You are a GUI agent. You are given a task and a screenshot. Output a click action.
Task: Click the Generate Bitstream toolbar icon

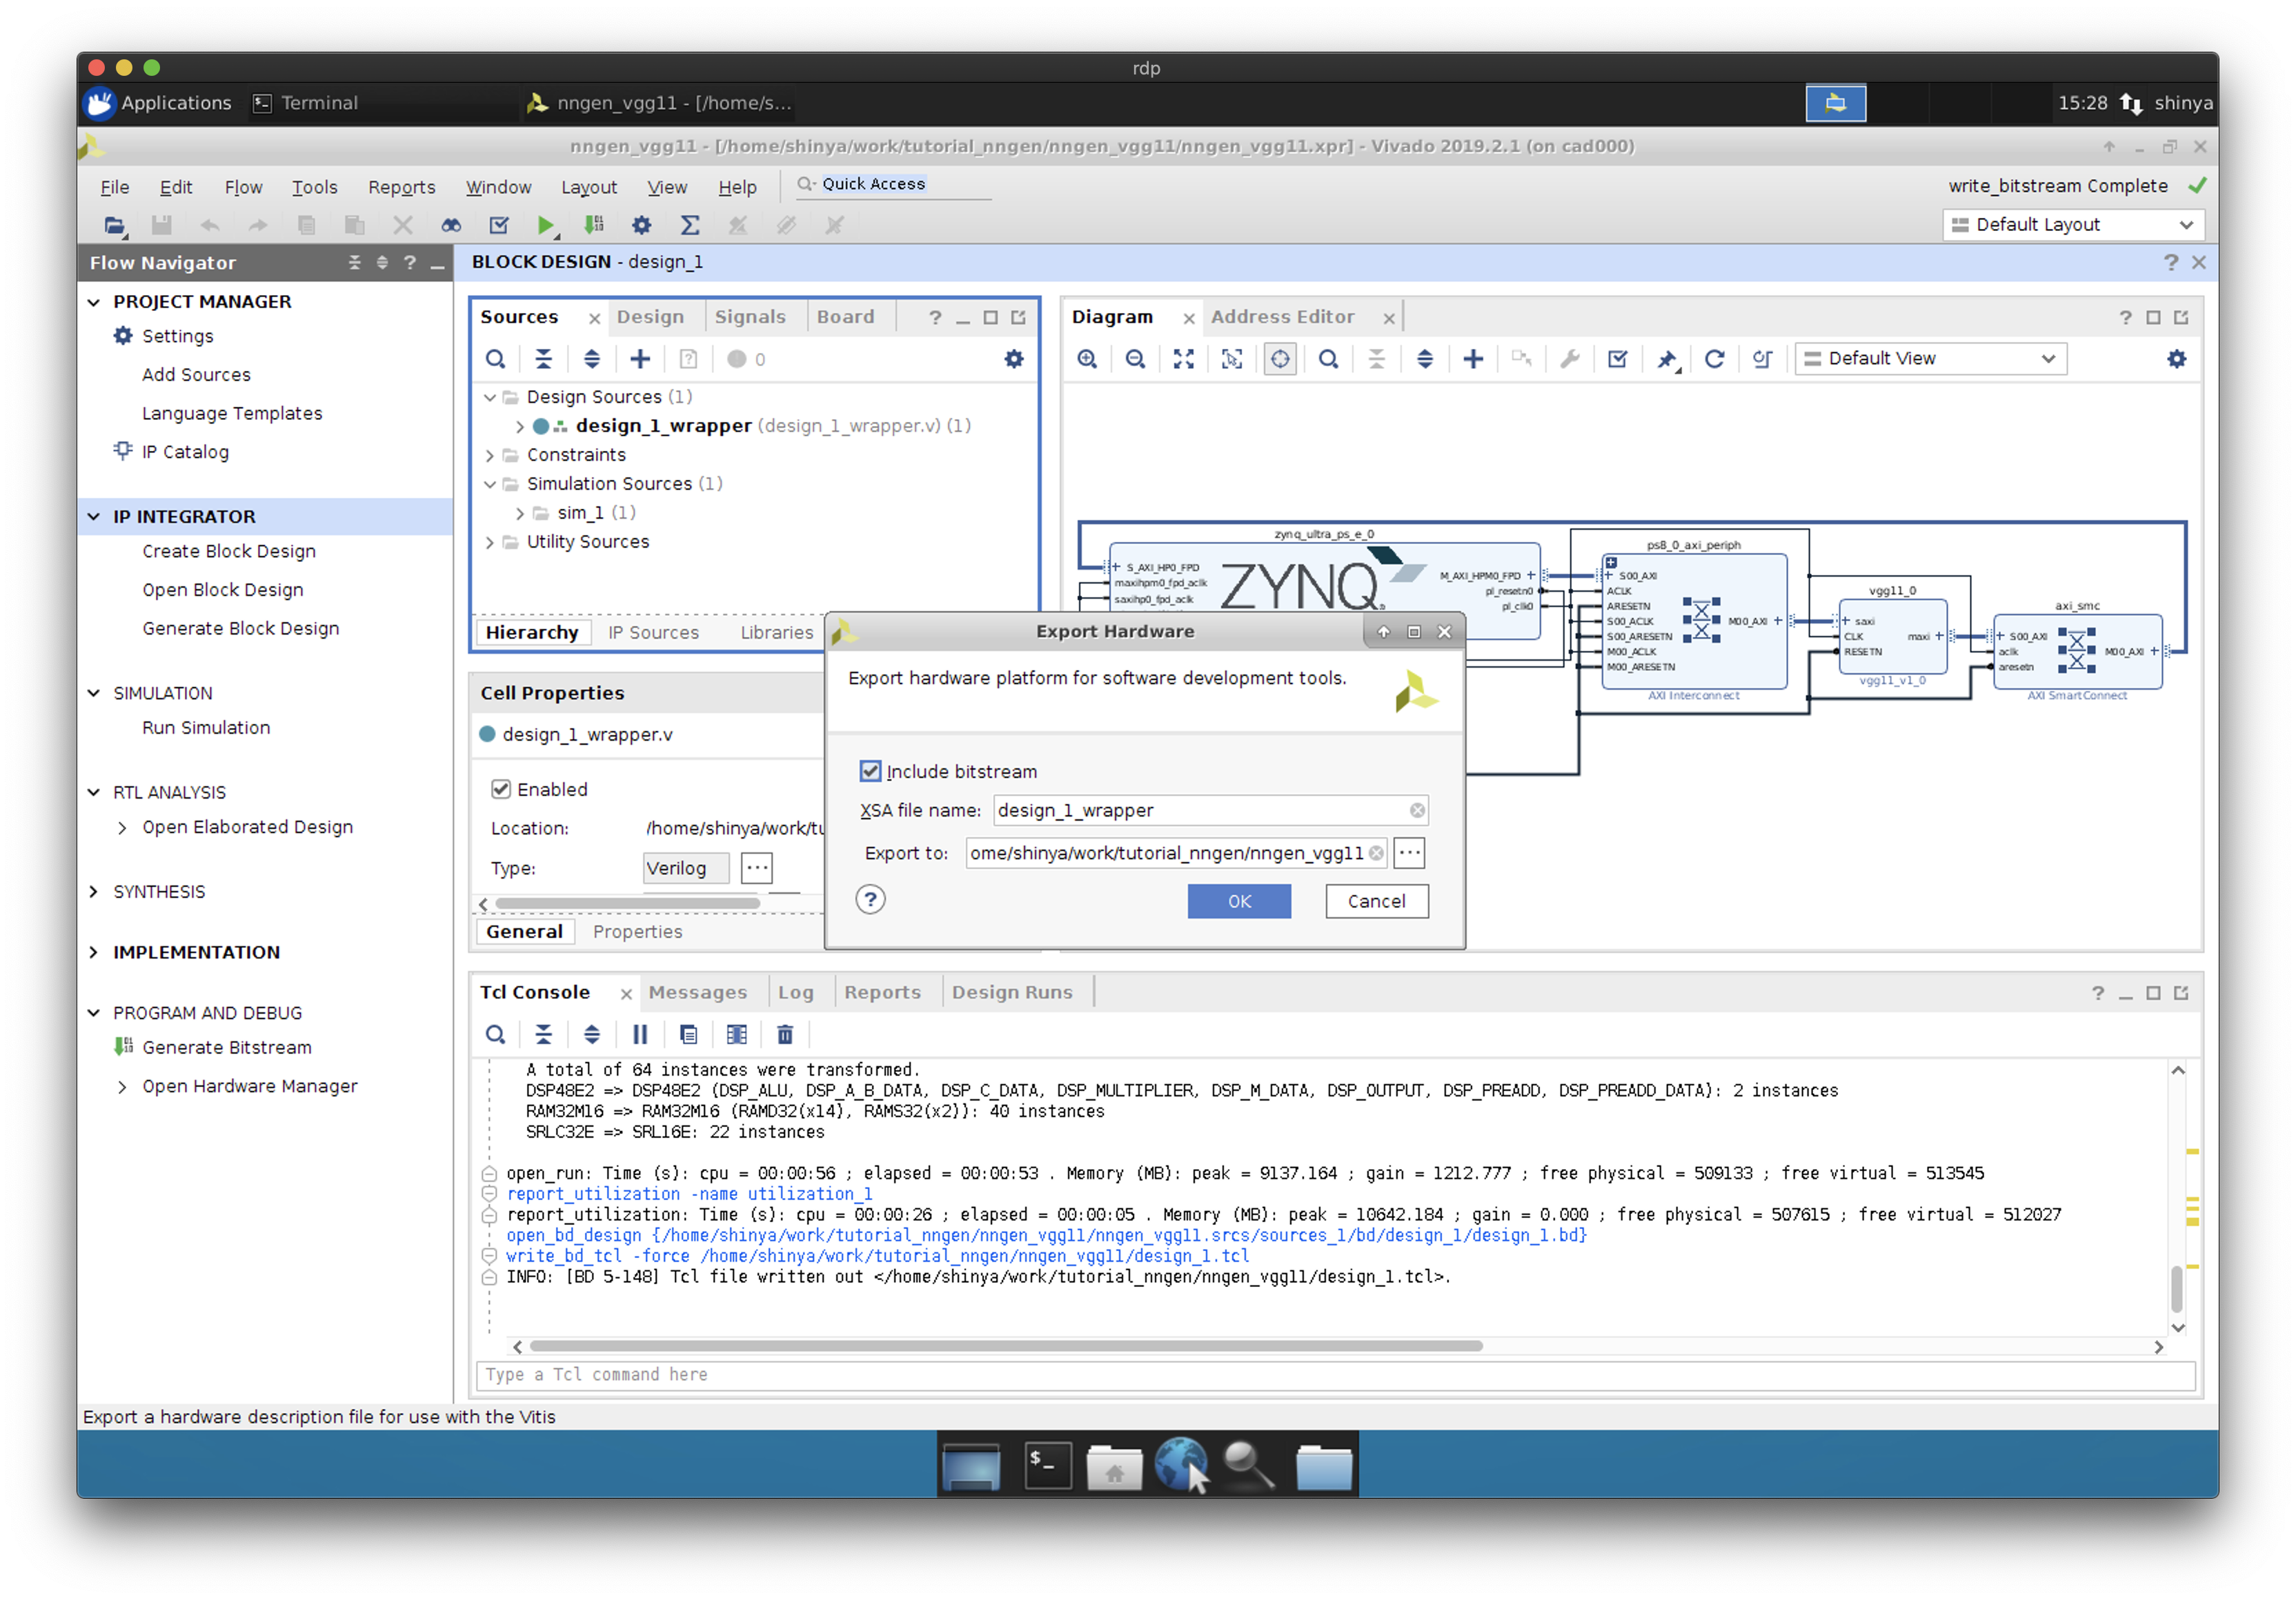pyautogui.click(x=594, y=226)
